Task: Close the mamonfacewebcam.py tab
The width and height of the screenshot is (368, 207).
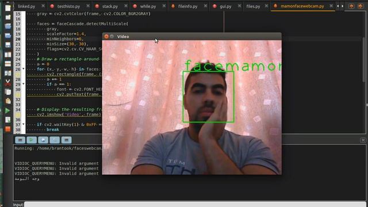Action: (331, 6)
